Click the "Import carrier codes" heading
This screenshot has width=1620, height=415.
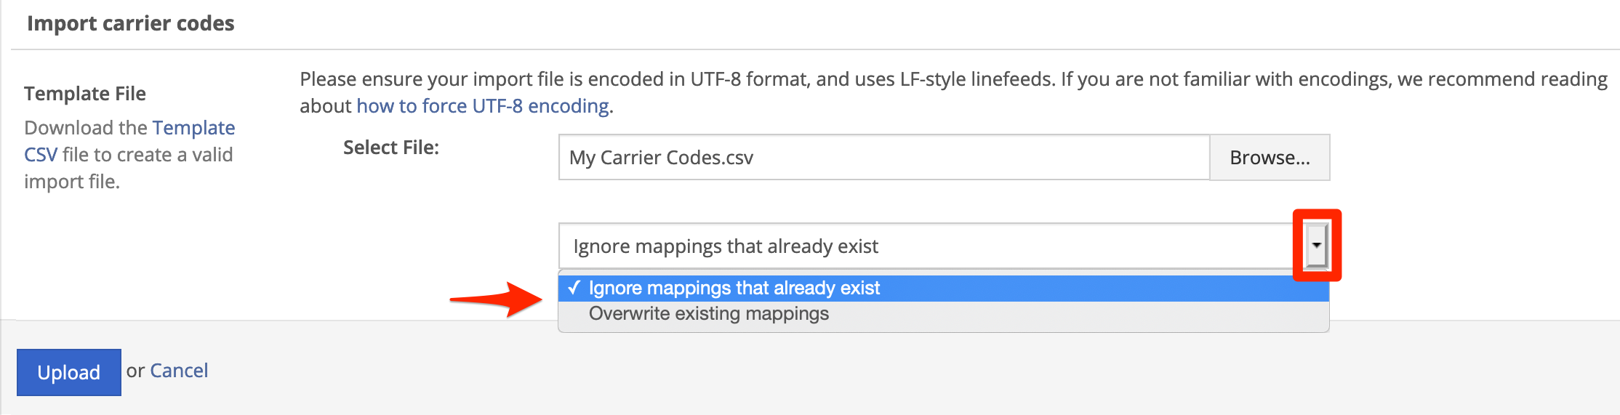pyautogui.click(x=131, y=23)
